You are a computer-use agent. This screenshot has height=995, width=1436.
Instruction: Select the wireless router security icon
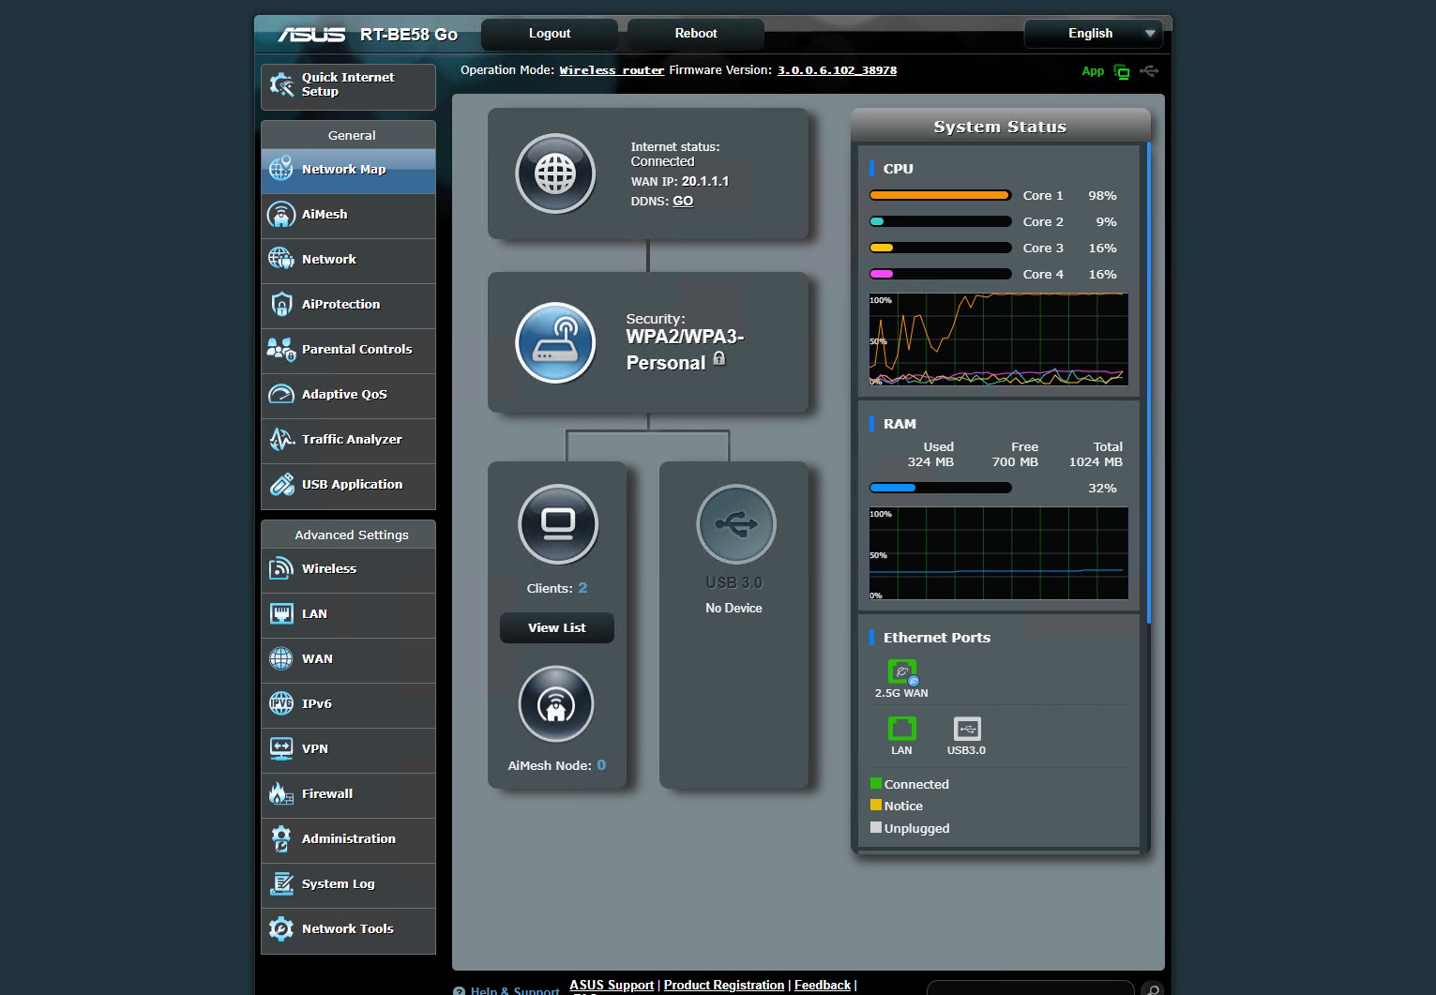pos(555,342)
